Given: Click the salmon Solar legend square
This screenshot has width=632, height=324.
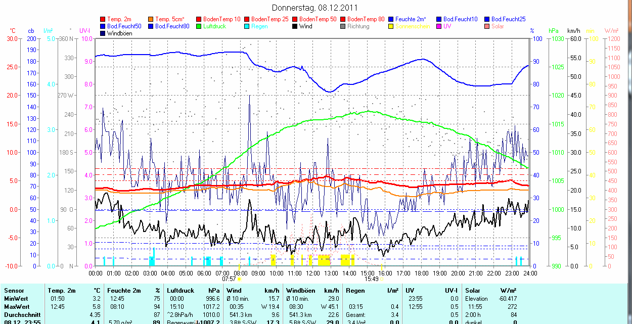Looking at the screenshot, I should pos(487,26).
